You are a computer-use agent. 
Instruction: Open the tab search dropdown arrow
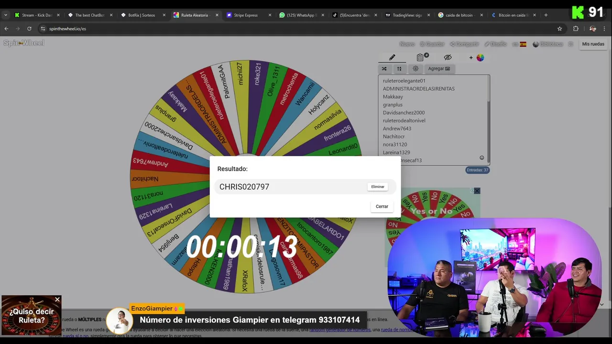5,15
